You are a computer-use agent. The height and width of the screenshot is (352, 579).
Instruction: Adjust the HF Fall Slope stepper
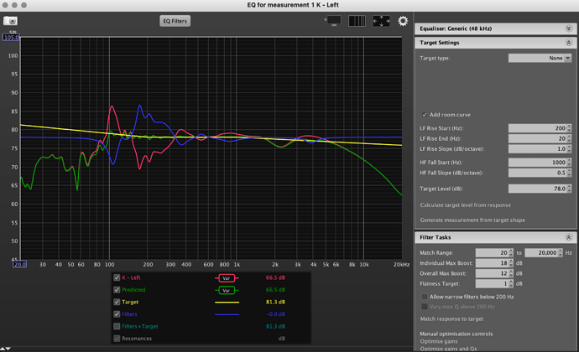click(x=569, y=173)
